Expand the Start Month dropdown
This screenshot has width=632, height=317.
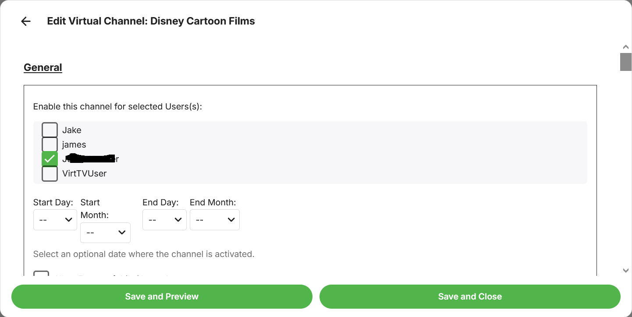click(105, 232)
